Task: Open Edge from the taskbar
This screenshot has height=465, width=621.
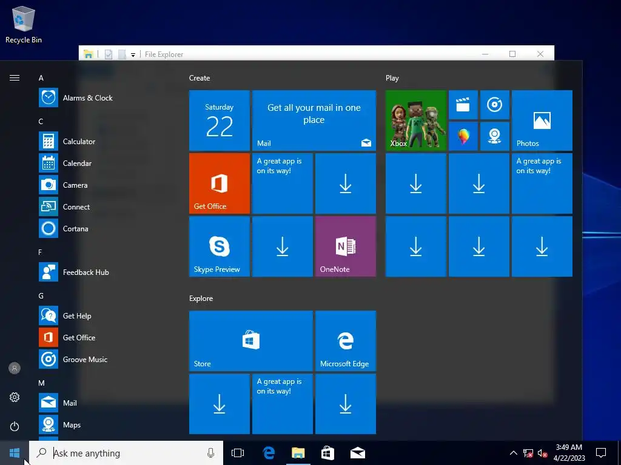Action: point(269,453)
